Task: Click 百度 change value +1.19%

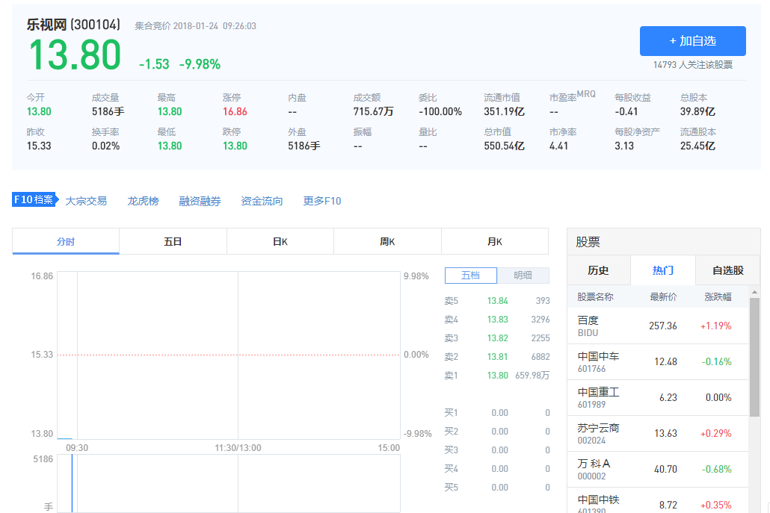Action: (x=715, y=326)
